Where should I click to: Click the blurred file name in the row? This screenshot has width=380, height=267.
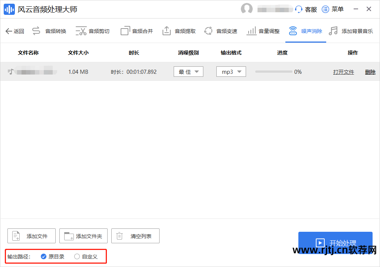coord(36,72)
